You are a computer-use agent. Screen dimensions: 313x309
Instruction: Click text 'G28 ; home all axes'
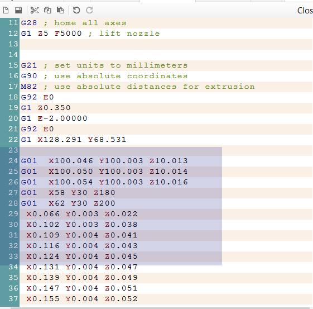pyautogui.click(x=74, y=23)
